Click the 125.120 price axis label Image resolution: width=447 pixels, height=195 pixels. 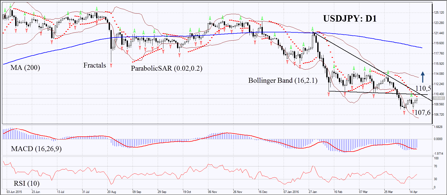pos(439,13)
